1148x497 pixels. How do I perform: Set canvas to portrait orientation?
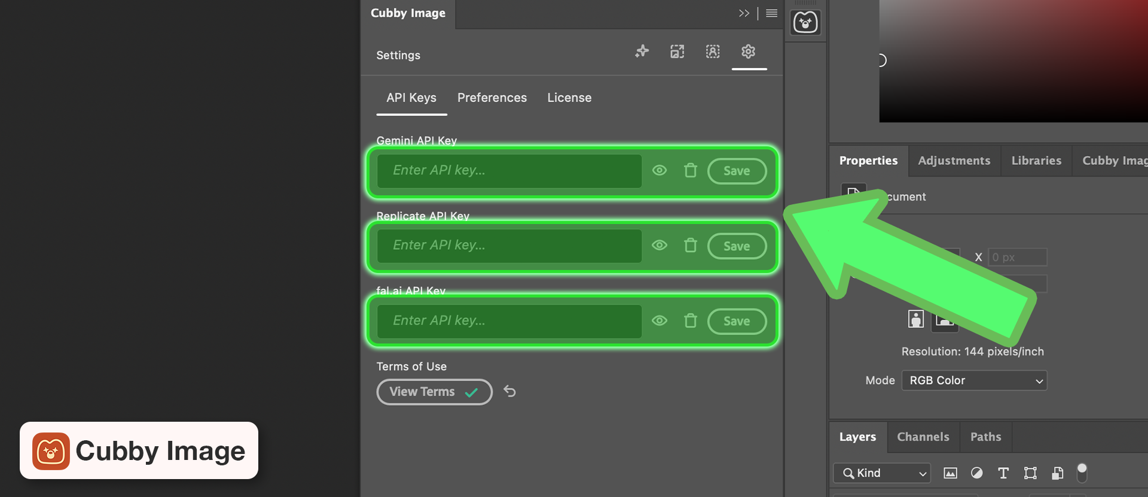pyautogui.click(x=916, y=319)
